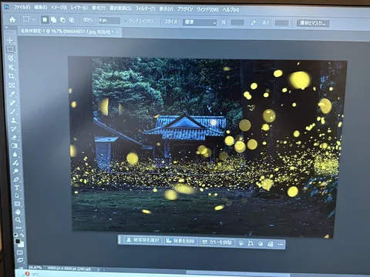Choose Add to selection mode
370x277 pixels.
coord(53,20)
